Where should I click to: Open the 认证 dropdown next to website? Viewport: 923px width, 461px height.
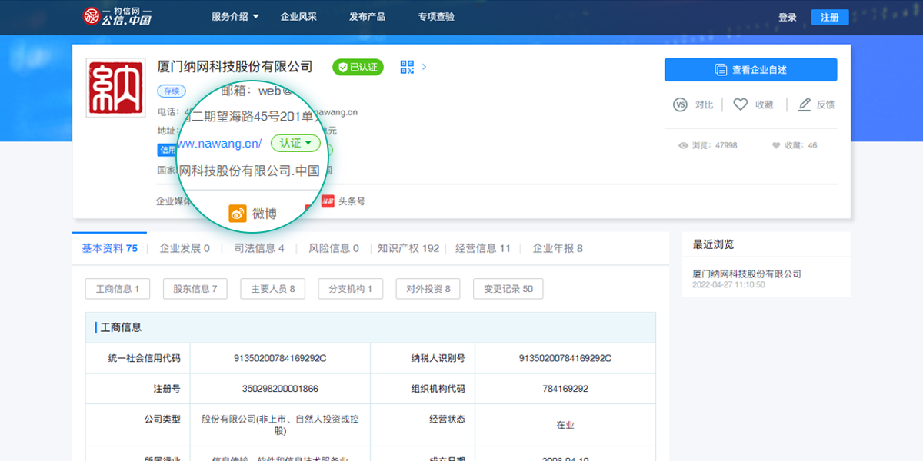pyautogui.click(x=295, y=143)
